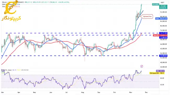The image size is (170, 95).
Task: Click the Nov label on the time axis
Action: pyautogui.click(x=131, y=92)
